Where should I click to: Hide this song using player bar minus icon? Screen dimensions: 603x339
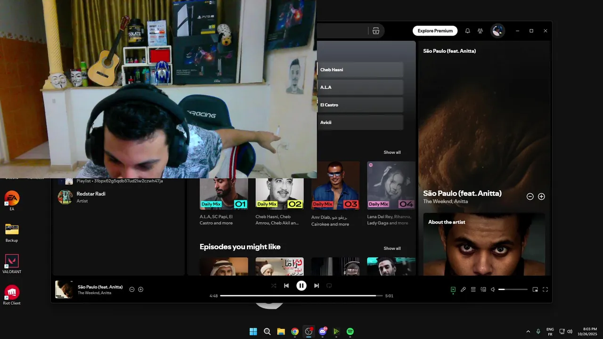tap(132, 289)
